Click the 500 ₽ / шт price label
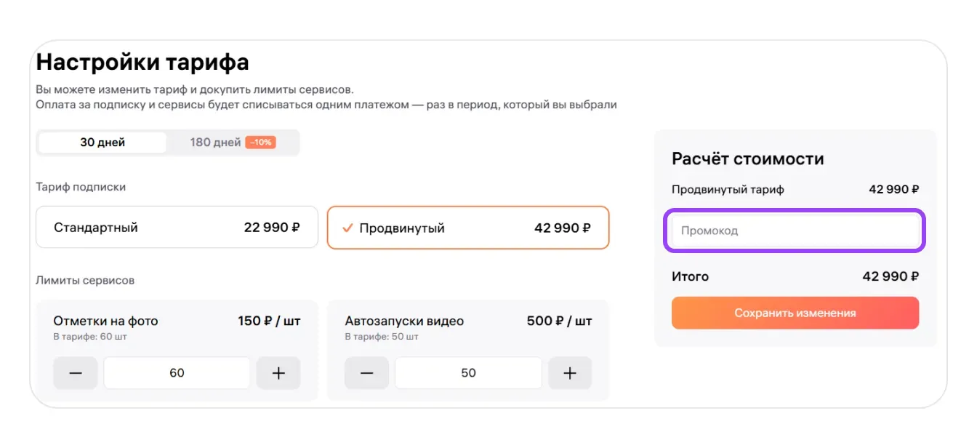Screen dimensions: 977x448 click(559, 321)
